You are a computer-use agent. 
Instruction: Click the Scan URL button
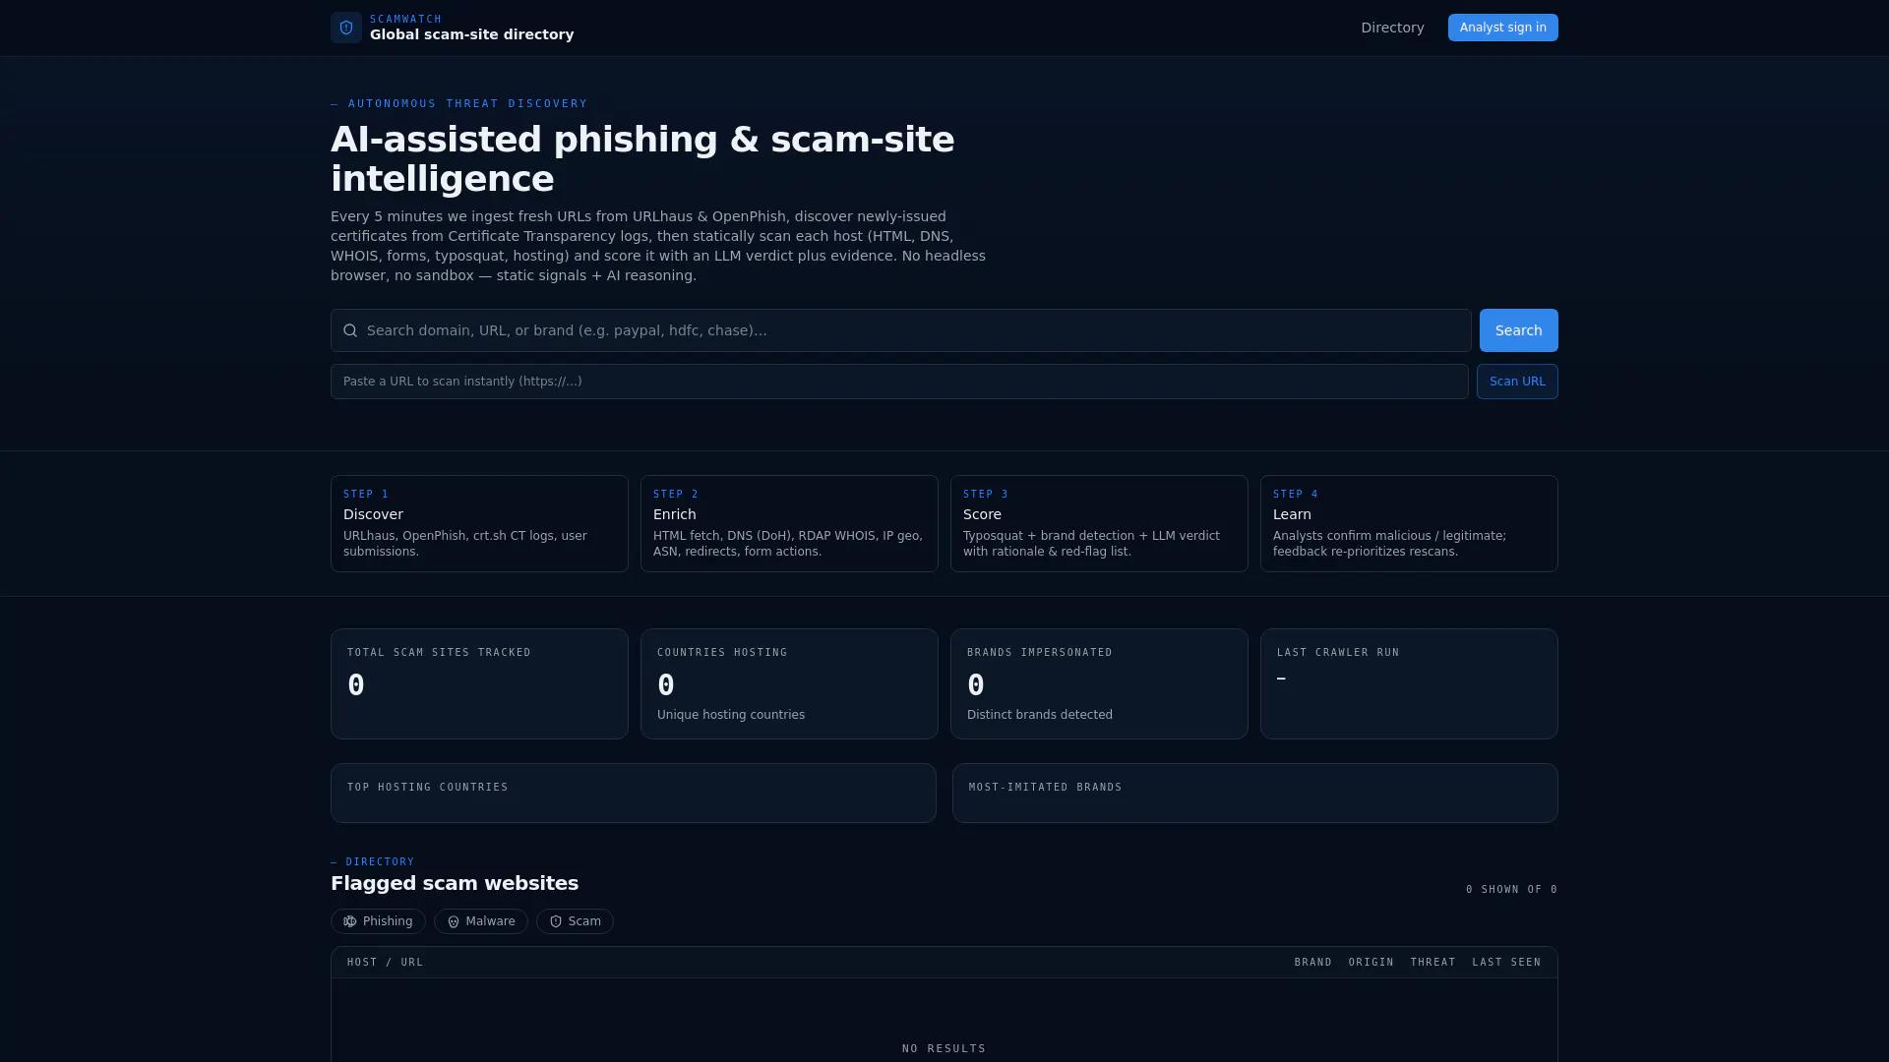1517,382
